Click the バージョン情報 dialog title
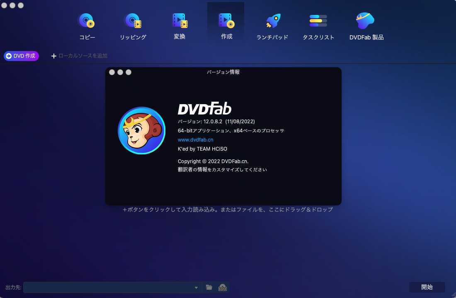456x298 pixels. pyautogui.click(x=223, y=72)
